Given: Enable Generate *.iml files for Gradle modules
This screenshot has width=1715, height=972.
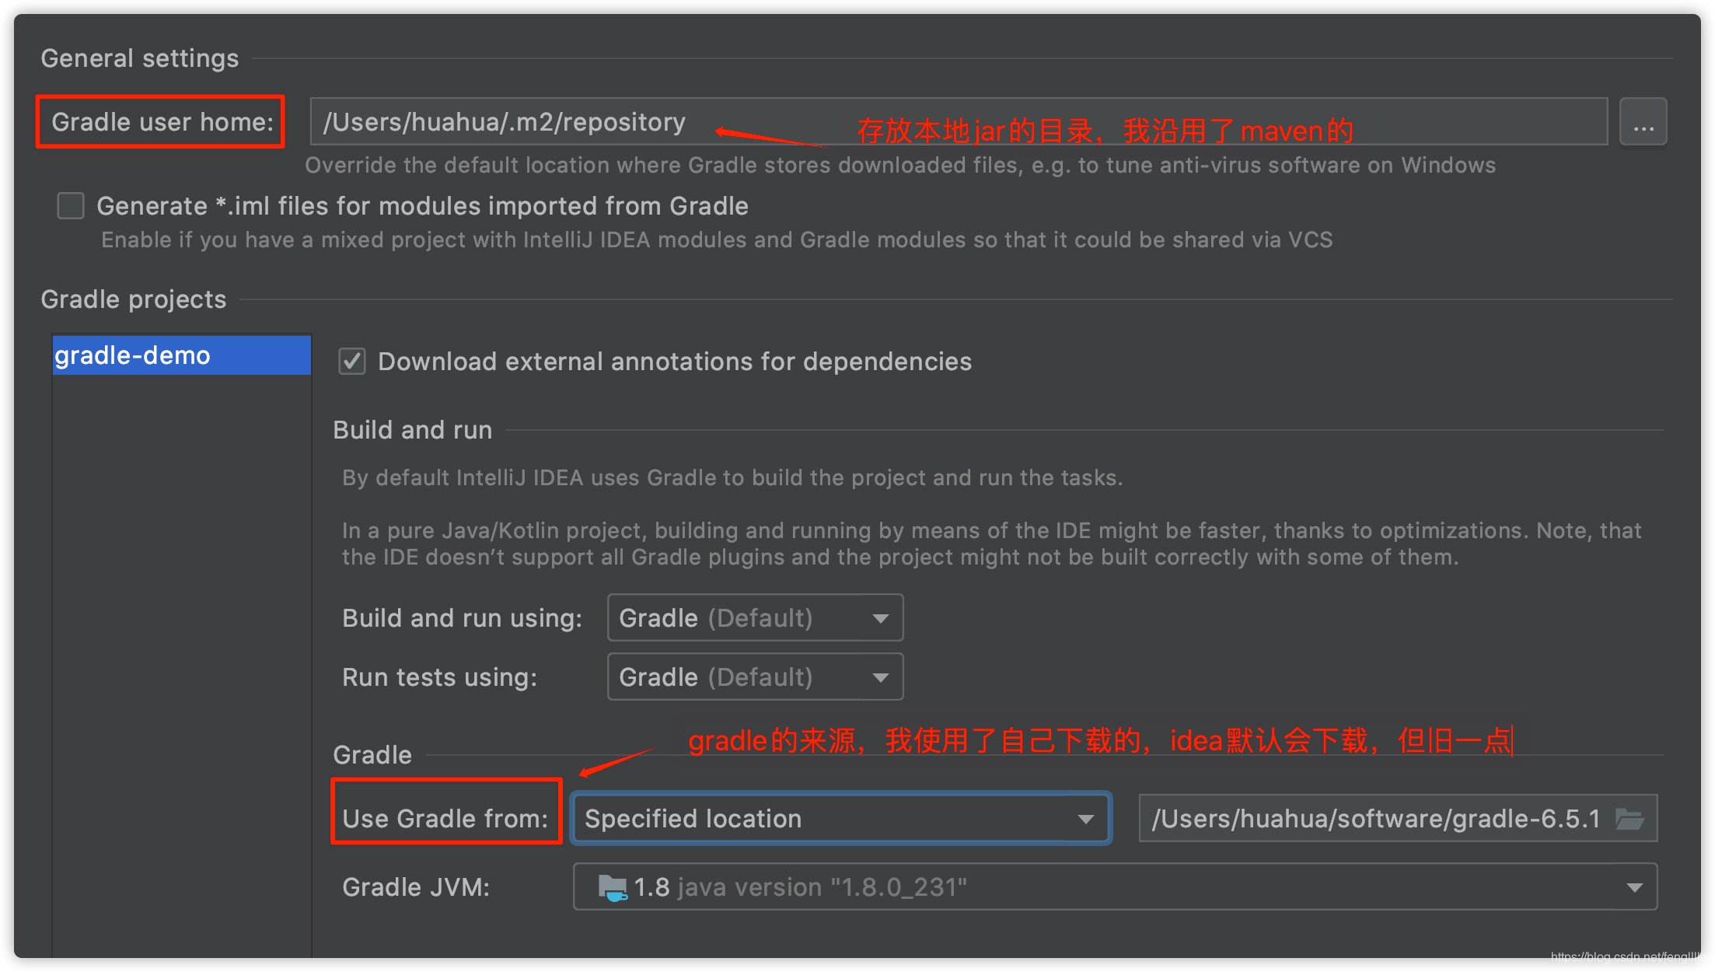Looking at the screenshot, I should click(x=70, y=205).
